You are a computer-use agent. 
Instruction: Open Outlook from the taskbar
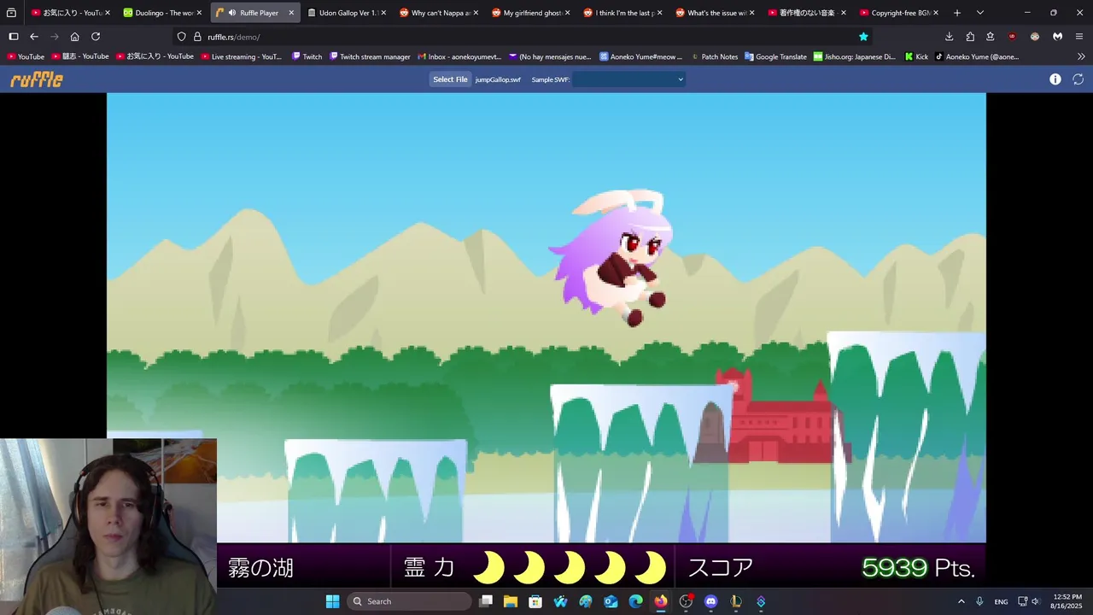pyautogui.click(x=611, y=601)
